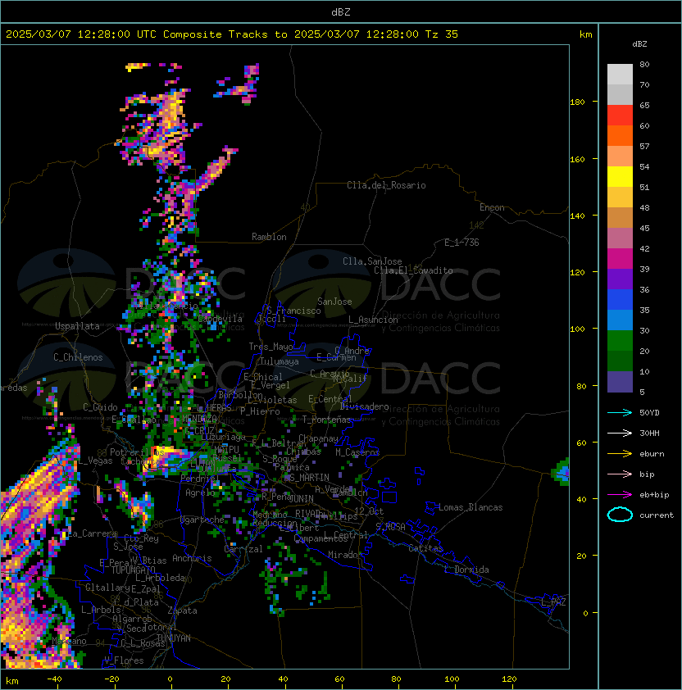Pick the bright yellow 51-54 dBZ swatch

[x=620, y=177]
